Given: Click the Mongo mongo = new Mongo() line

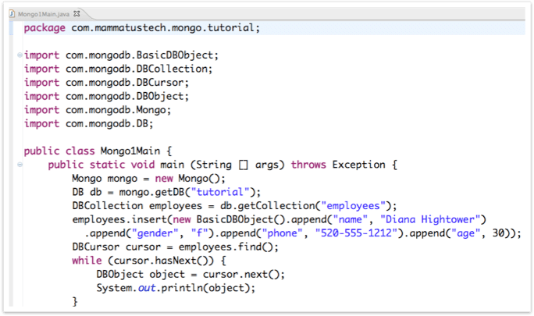Looking at the screenshot, I should point(148,179).
